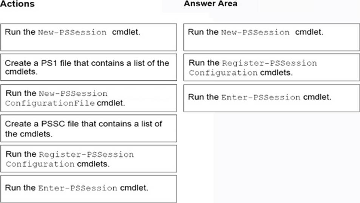Click Register-PSSession code text in Actions list
Screen dimensions: 360x203
[x=87, y=155]
